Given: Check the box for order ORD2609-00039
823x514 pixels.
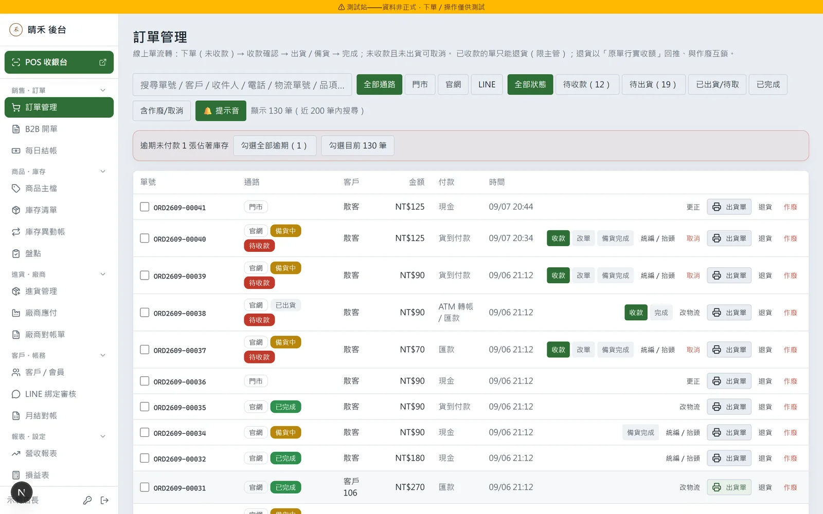Looking at the screenshot, I should [145, 276].
